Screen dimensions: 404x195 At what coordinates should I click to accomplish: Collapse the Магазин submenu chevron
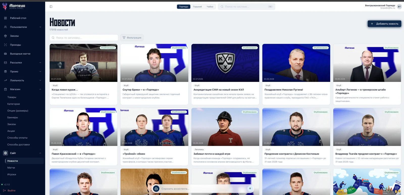click(40, 89)
